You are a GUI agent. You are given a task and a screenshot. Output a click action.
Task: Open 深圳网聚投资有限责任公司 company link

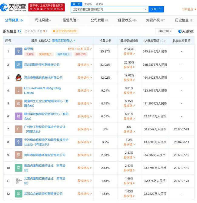click(42, 65)
